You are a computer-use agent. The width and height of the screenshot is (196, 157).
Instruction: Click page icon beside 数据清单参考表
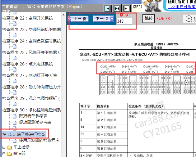15,116
